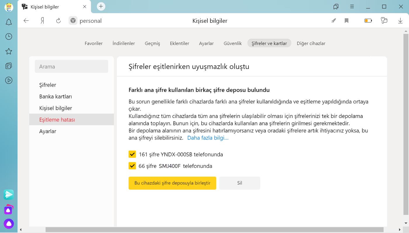
Task: Open the purple square Alice app icon
Action: 9,209
